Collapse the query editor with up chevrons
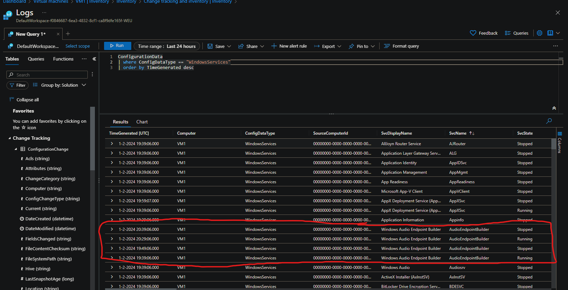 554,108
